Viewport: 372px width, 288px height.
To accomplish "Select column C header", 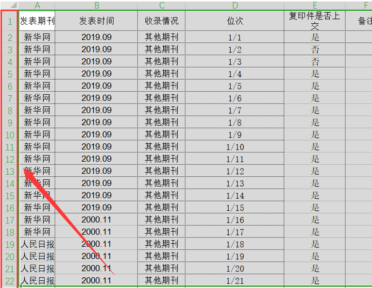I will 161,5.
